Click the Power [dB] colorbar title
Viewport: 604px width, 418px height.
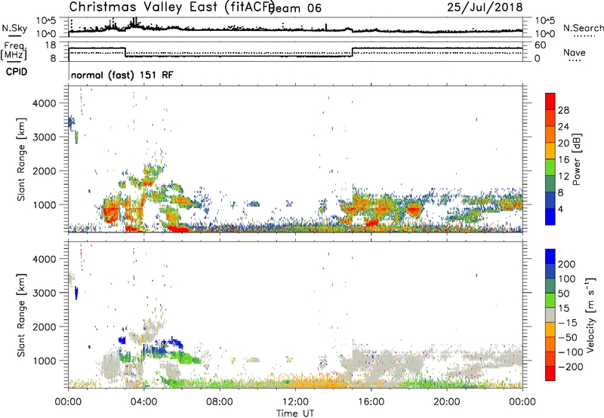tap(577, 159)
